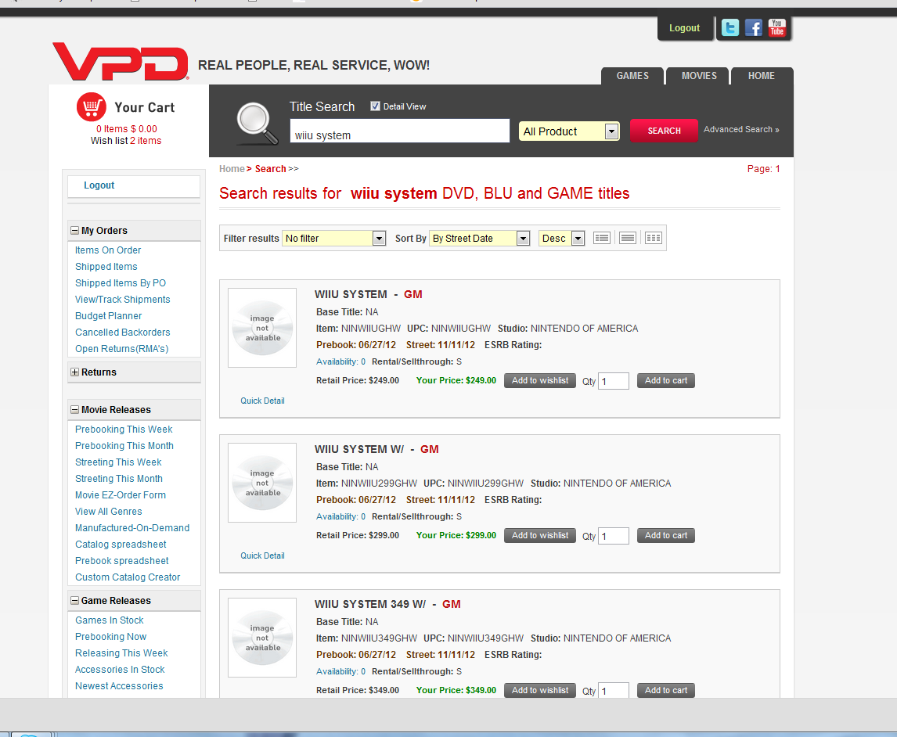Open the All Product dropdown

click(569, 131)
